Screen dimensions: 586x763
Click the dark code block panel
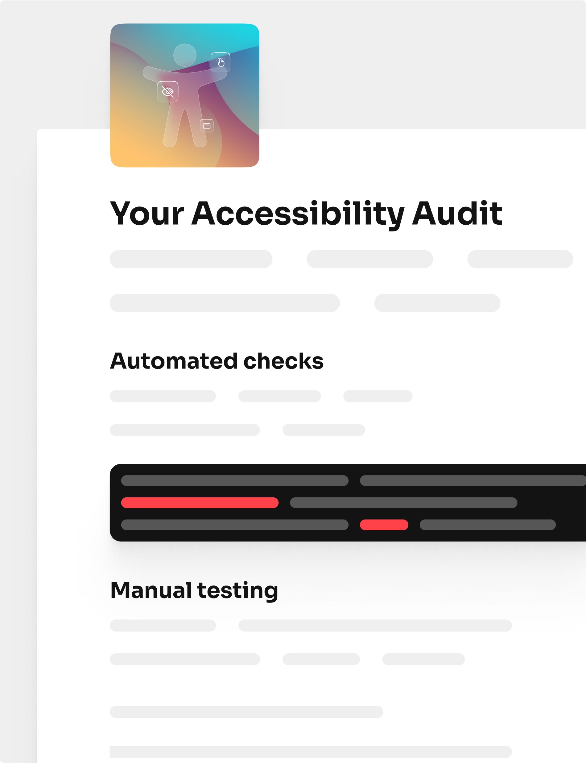click(x=348, y=502)
